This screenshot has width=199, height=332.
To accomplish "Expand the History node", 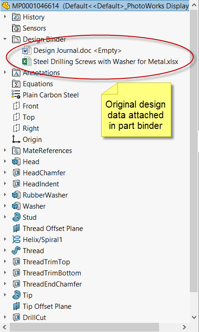I will tap(5, 17).
